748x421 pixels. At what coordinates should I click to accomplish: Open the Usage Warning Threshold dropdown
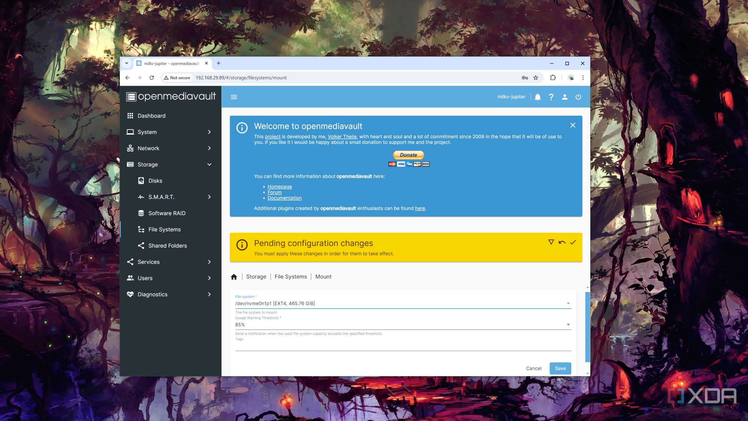[x=403, y=325]
